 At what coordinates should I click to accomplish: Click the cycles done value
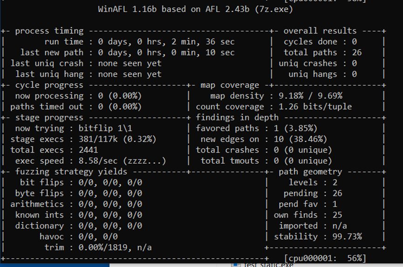pyautogui.click(x=354, y=41)
